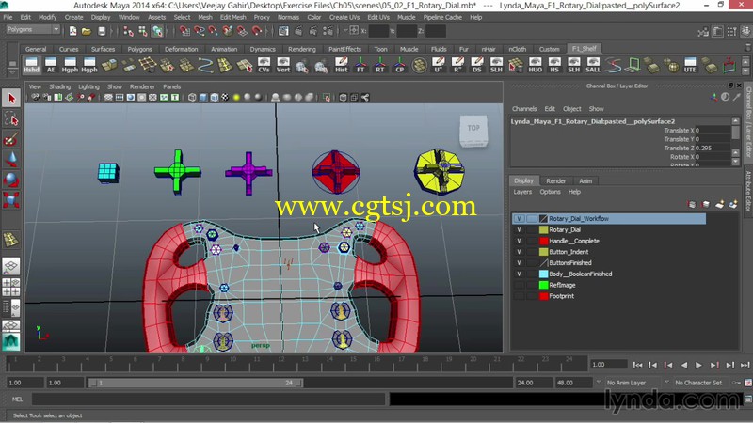Open the Create UVs menu

[x=344, y=17]
